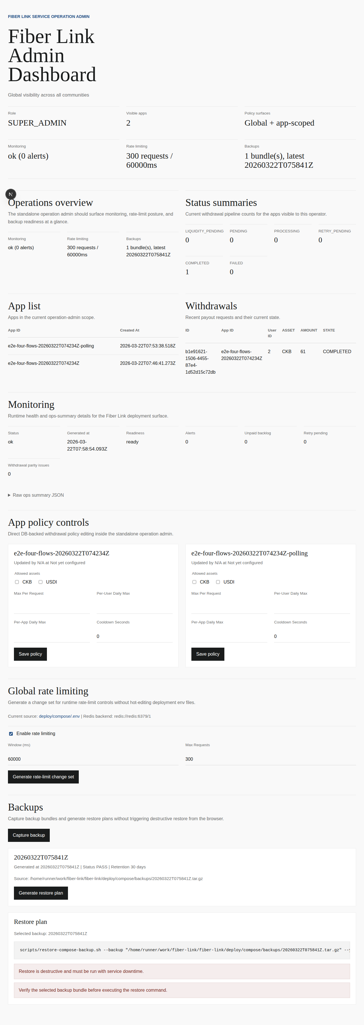The image size is (364, 1025).
Task: Edit Max Per Request for first app
Action: click(x=52, y=607)
